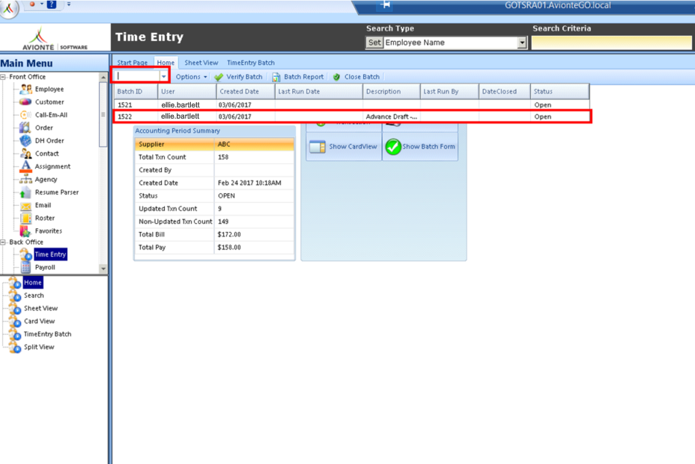The width and height of the screenshot is (695, 464).
Task: Click Main Menu scrollbar down arrow
Action: coord(103,269)
